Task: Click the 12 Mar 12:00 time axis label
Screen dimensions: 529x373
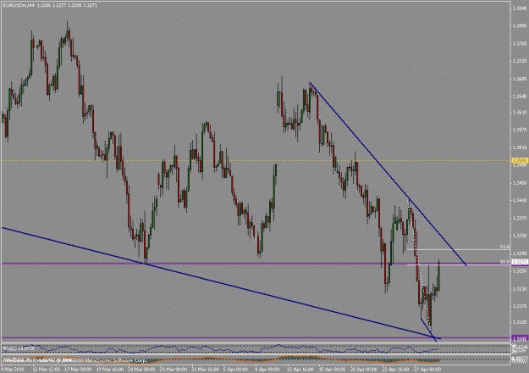Action: (x=46, y=370)
